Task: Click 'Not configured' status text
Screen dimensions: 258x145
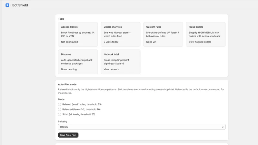Action: pos(69,42)
